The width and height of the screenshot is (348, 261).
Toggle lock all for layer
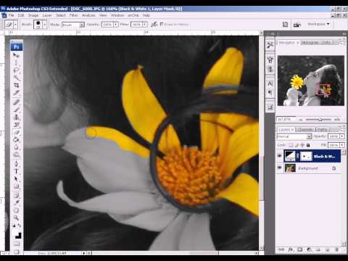(x=308, y=145)
